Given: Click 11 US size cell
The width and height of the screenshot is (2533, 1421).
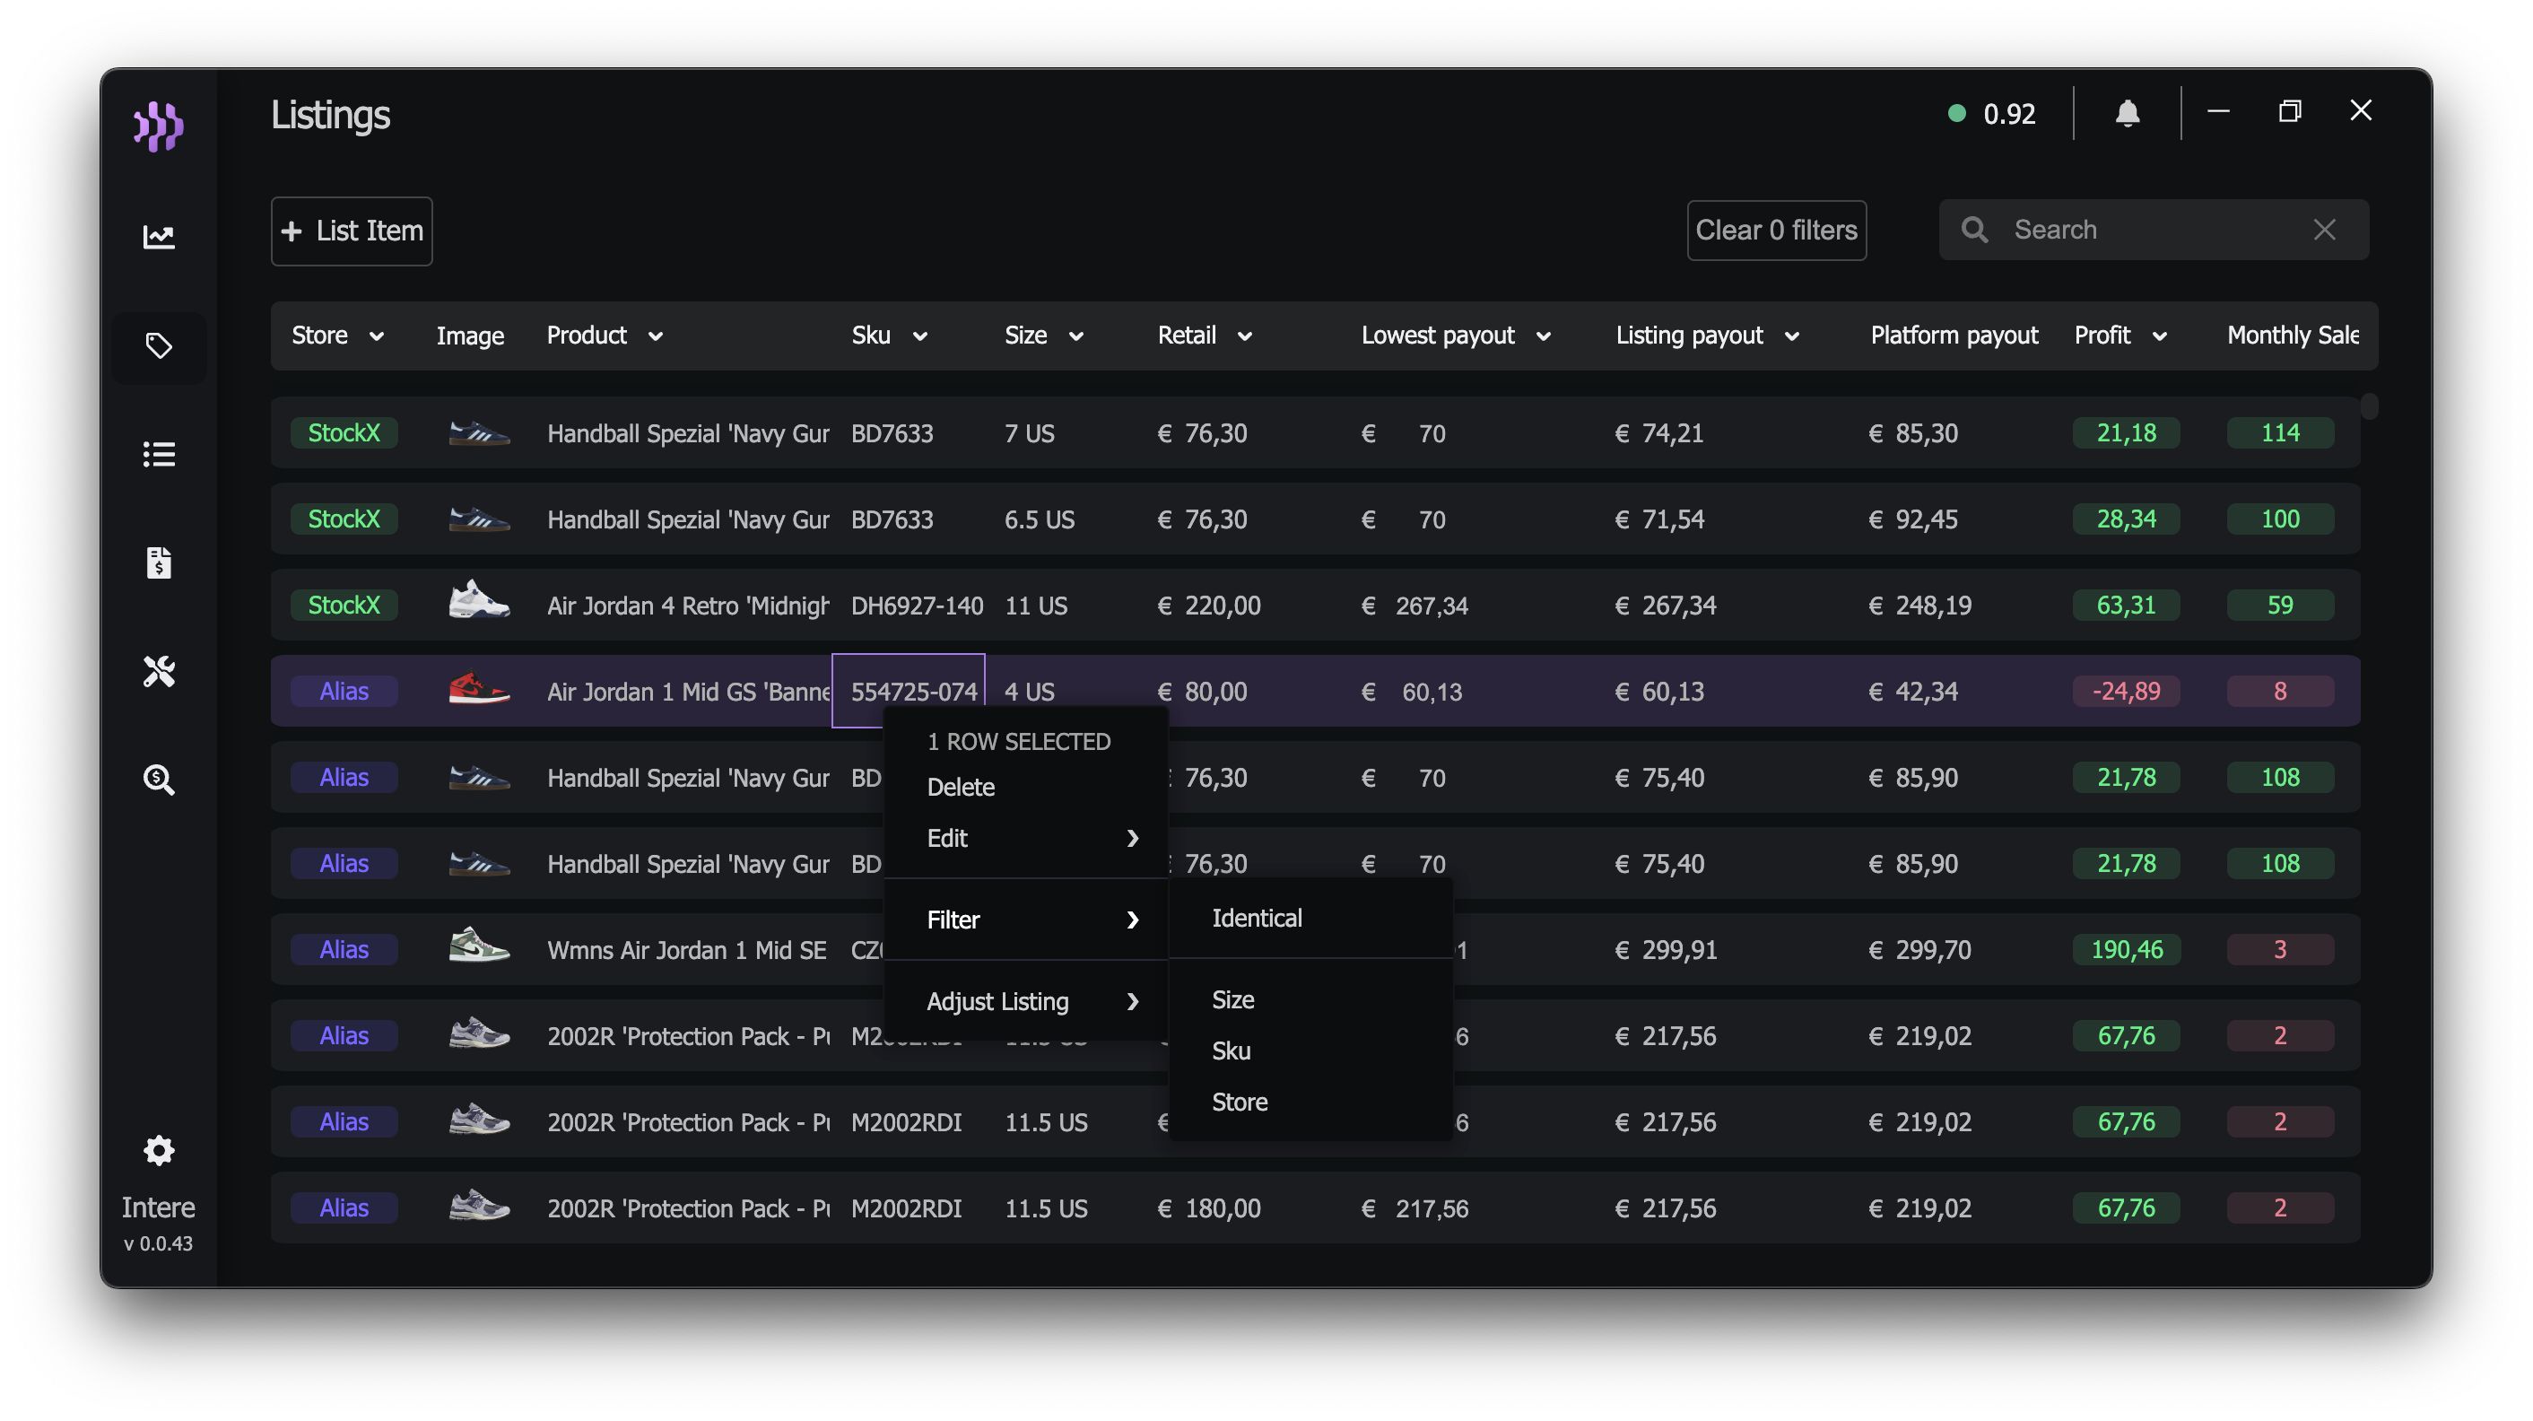Looking at the screenshot, I should click(x=1035, y=605).
